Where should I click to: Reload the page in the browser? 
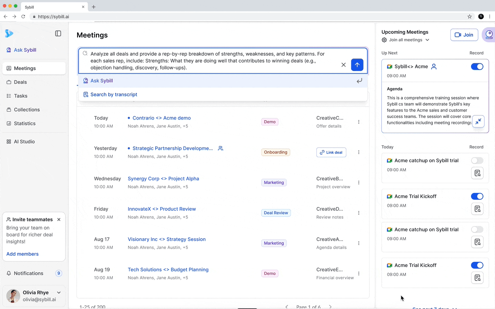23,16
